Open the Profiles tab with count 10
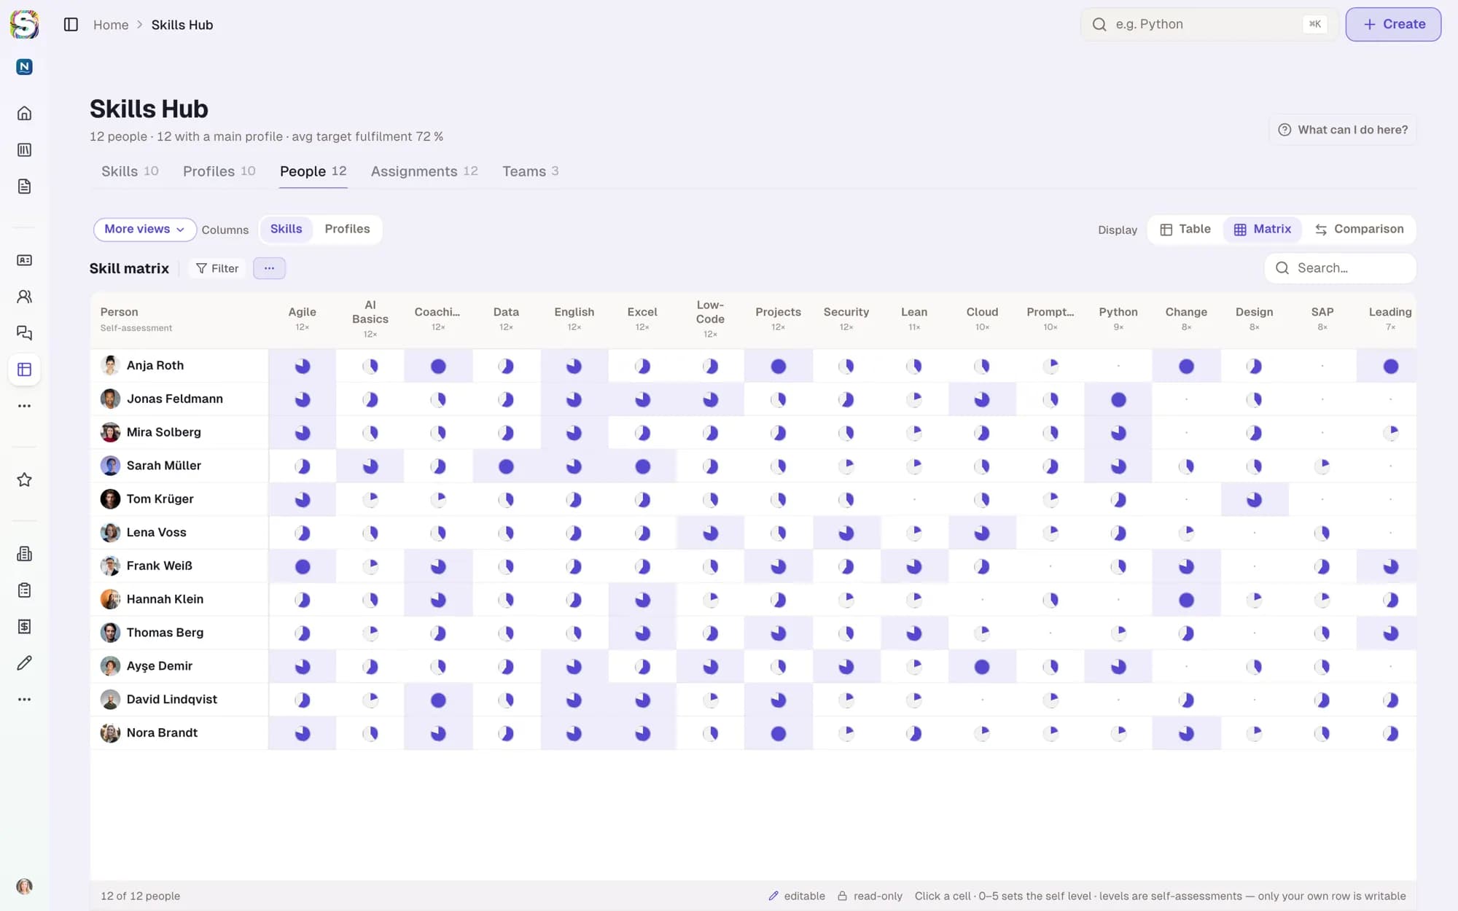1458x911 pixels. 219,171
